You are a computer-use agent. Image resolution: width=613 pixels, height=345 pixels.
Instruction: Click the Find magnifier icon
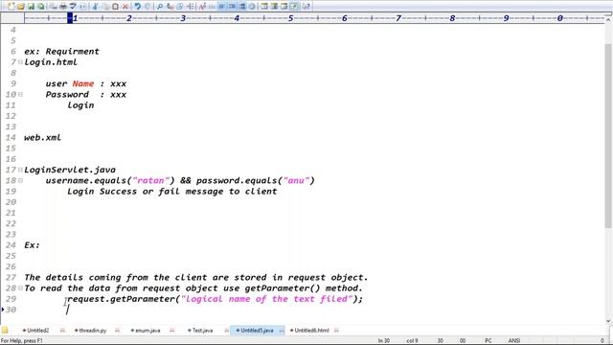[x=160, y=7]
